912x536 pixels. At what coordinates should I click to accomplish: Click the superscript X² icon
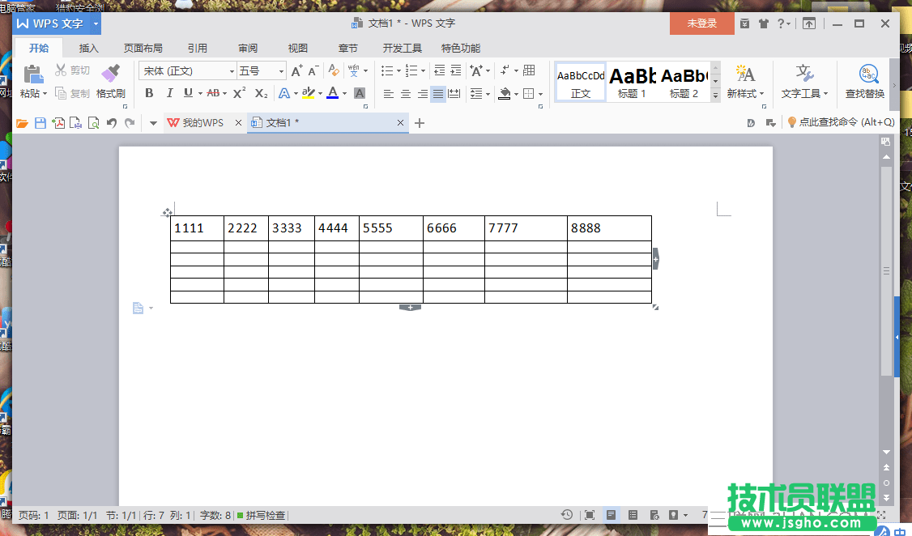[239, 94]
